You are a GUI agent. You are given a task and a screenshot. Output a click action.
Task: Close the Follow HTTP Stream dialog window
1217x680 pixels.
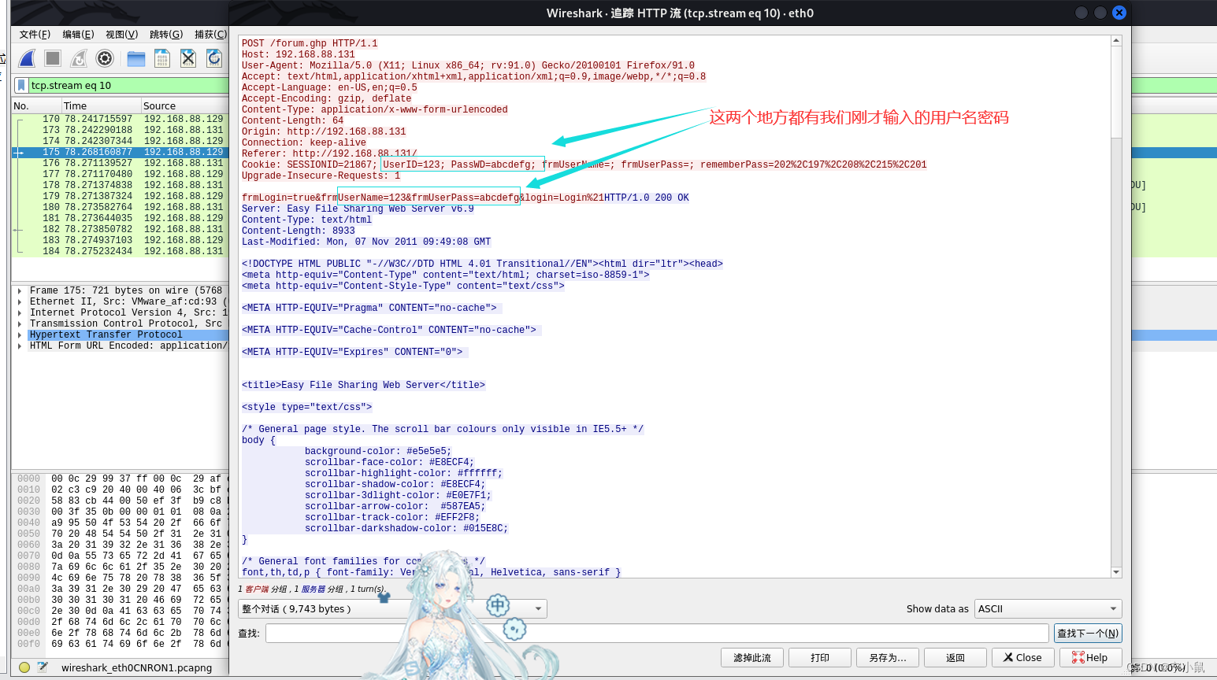1119,13
